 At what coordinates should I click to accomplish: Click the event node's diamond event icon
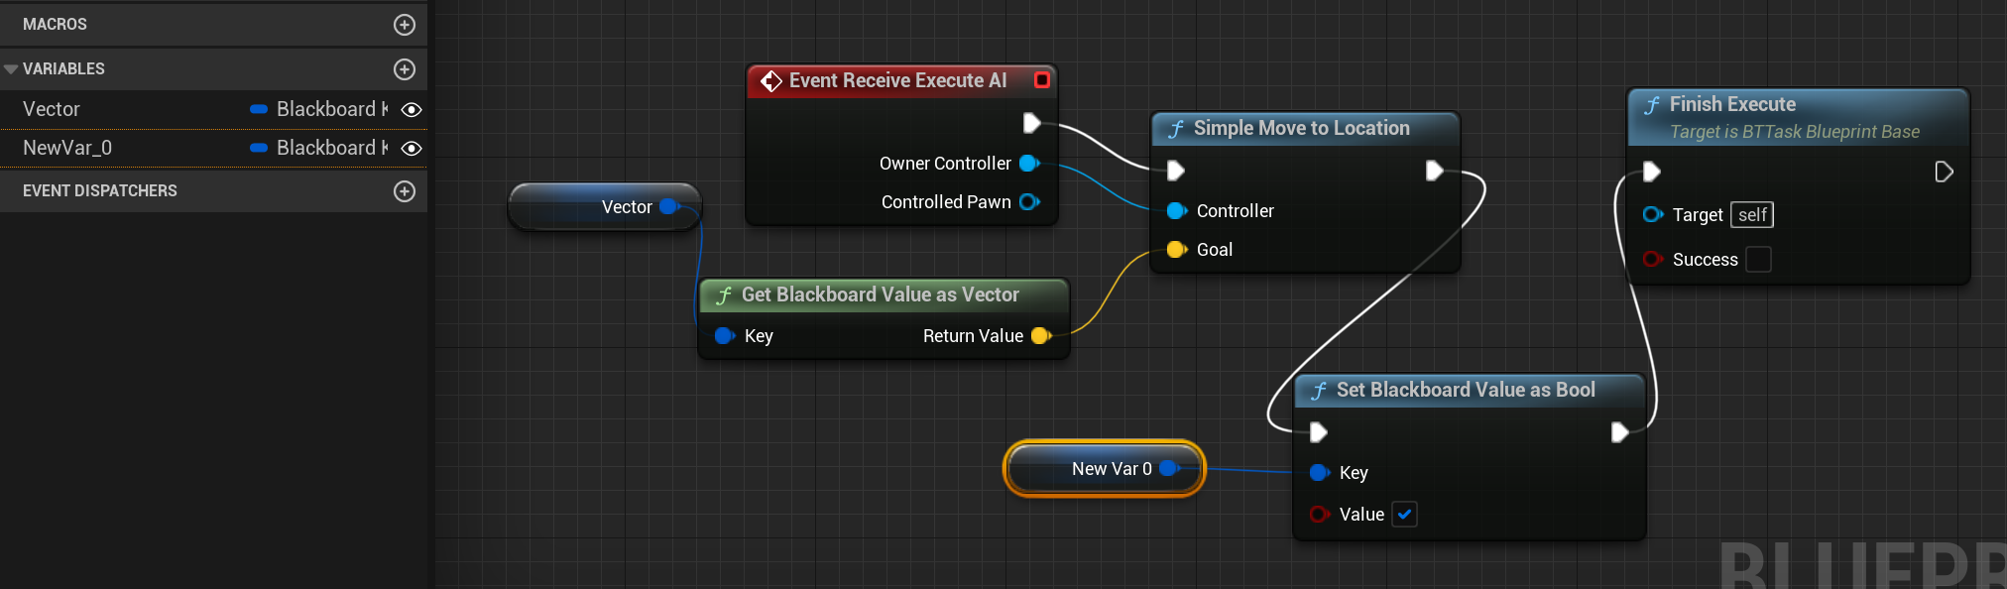pos(770,80)
